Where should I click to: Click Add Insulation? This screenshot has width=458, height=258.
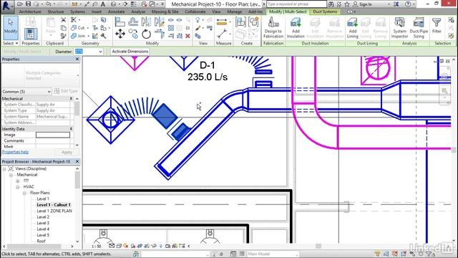pos(296,28)
